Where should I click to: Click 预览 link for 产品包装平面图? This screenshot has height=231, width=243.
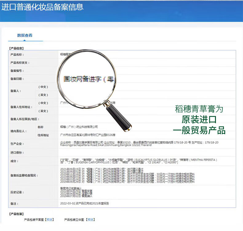pyautogui.click(x=49, y=220)
